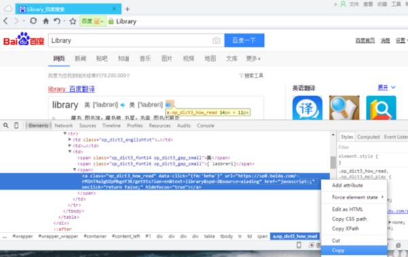Open the library 百度翻译 result link
This screenshot has height=257, width=408.
point(71,89)
